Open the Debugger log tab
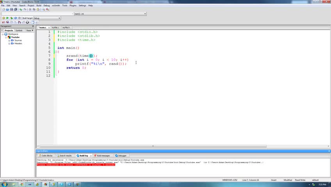This screenshot has height=187, width=331. click(121, 155)
